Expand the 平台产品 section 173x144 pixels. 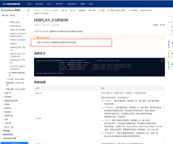point(7,123)
